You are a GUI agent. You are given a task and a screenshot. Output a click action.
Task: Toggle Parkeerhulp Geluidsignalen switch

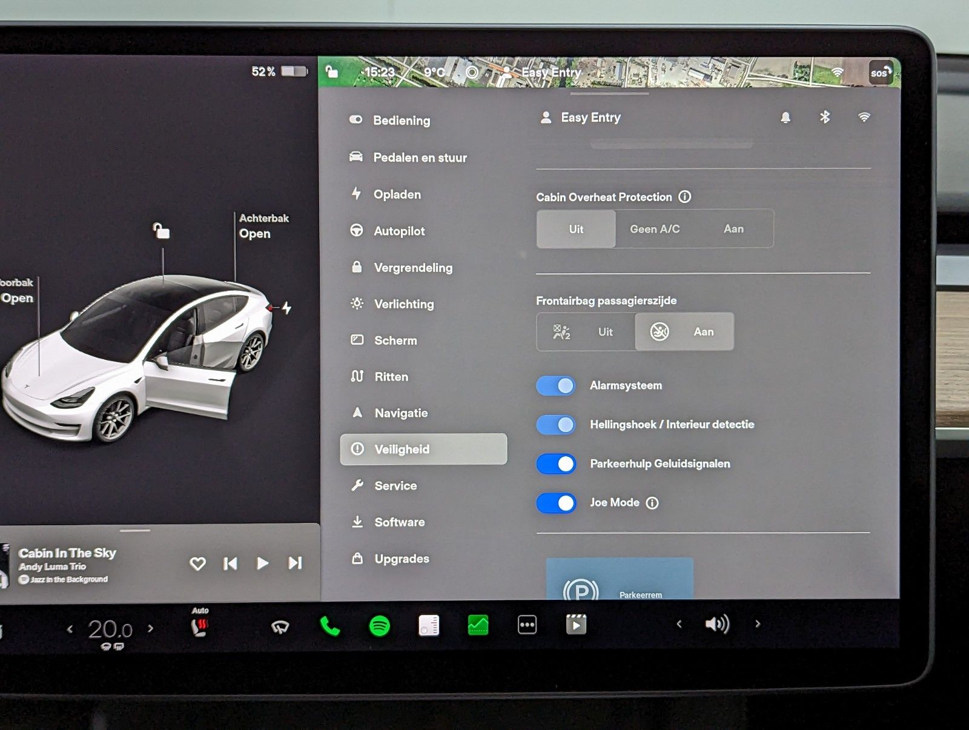click(556, 464)
